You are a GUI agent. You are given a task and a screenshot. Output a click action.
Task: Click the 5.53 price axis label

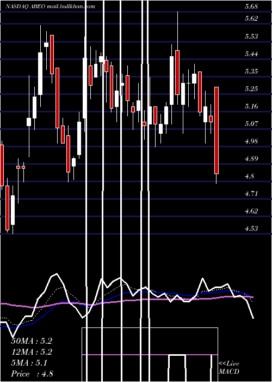[x=251, y=37]
